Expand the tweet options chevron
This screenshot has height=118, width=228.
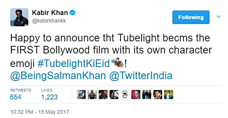218,17
